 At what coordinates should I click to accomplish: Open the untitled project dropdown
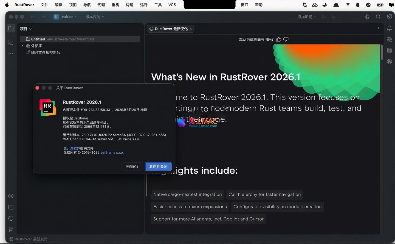coord(66,17)
